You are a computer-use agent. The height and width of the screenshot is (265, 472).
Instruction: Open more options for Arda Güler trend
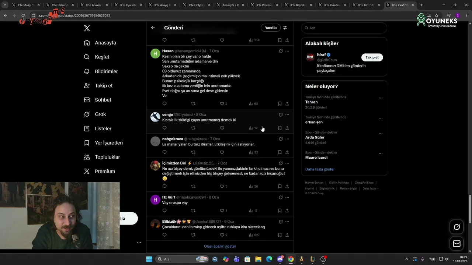pyautogui.click(x=381, y=134)
